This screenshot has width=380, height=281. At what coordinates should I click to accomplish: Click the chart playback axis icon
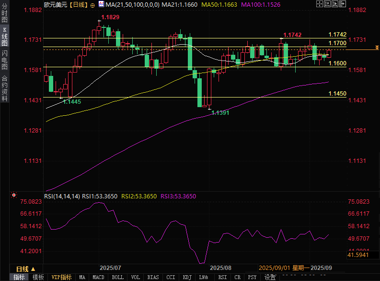[335, 4]
